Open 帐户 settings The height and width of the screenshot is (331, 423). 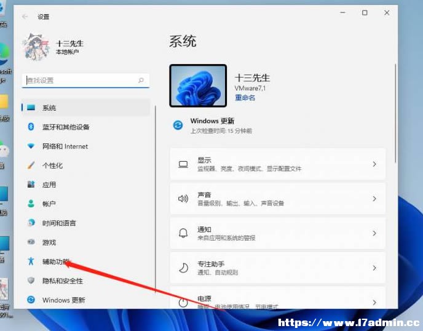pyautogui.click(x=85, y=204)
